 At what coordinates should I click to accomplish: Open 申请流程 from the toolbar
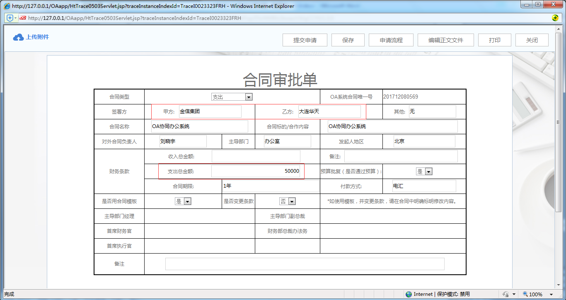(391, 40)
